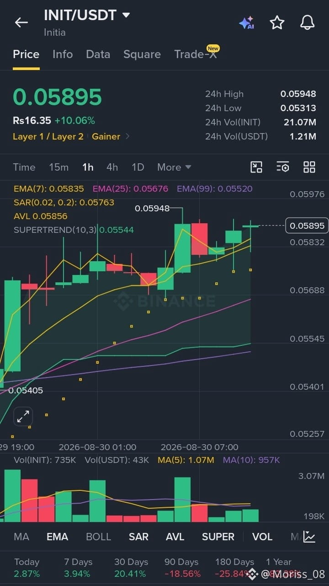Open the INIT/USDT pair selector dropdown
The image size is (329, 586).
click(87, 15)
